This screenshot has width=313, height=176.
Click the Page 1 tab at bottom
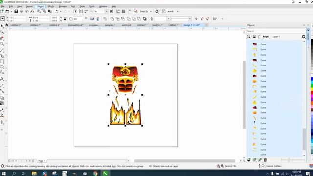coord(42,161)
